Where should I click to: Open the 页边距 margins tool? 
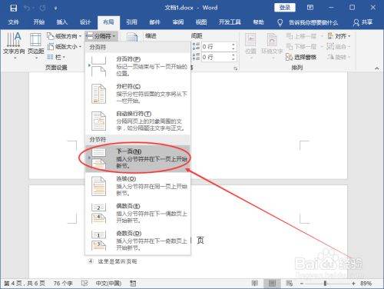[36, 45]
